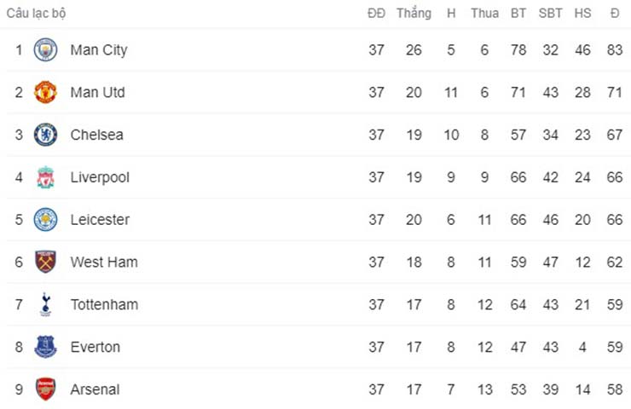Image resolution: width=631 pixels, height=409 pixels.
Task: Select the Tottenham club crest icon
Action: pyautogui.click(x=45, y=304)
